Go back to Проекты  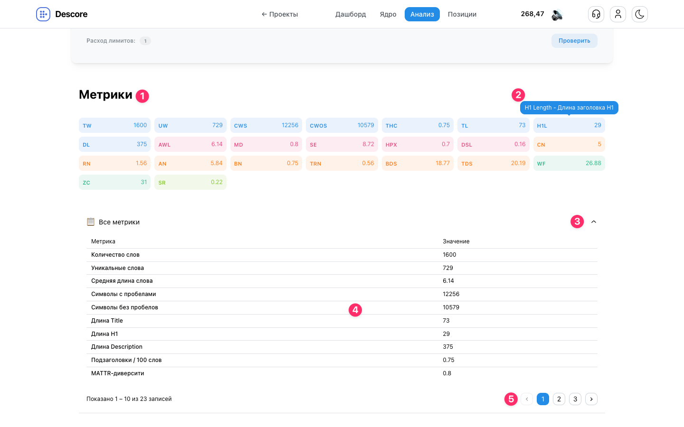tap(280, 14)
